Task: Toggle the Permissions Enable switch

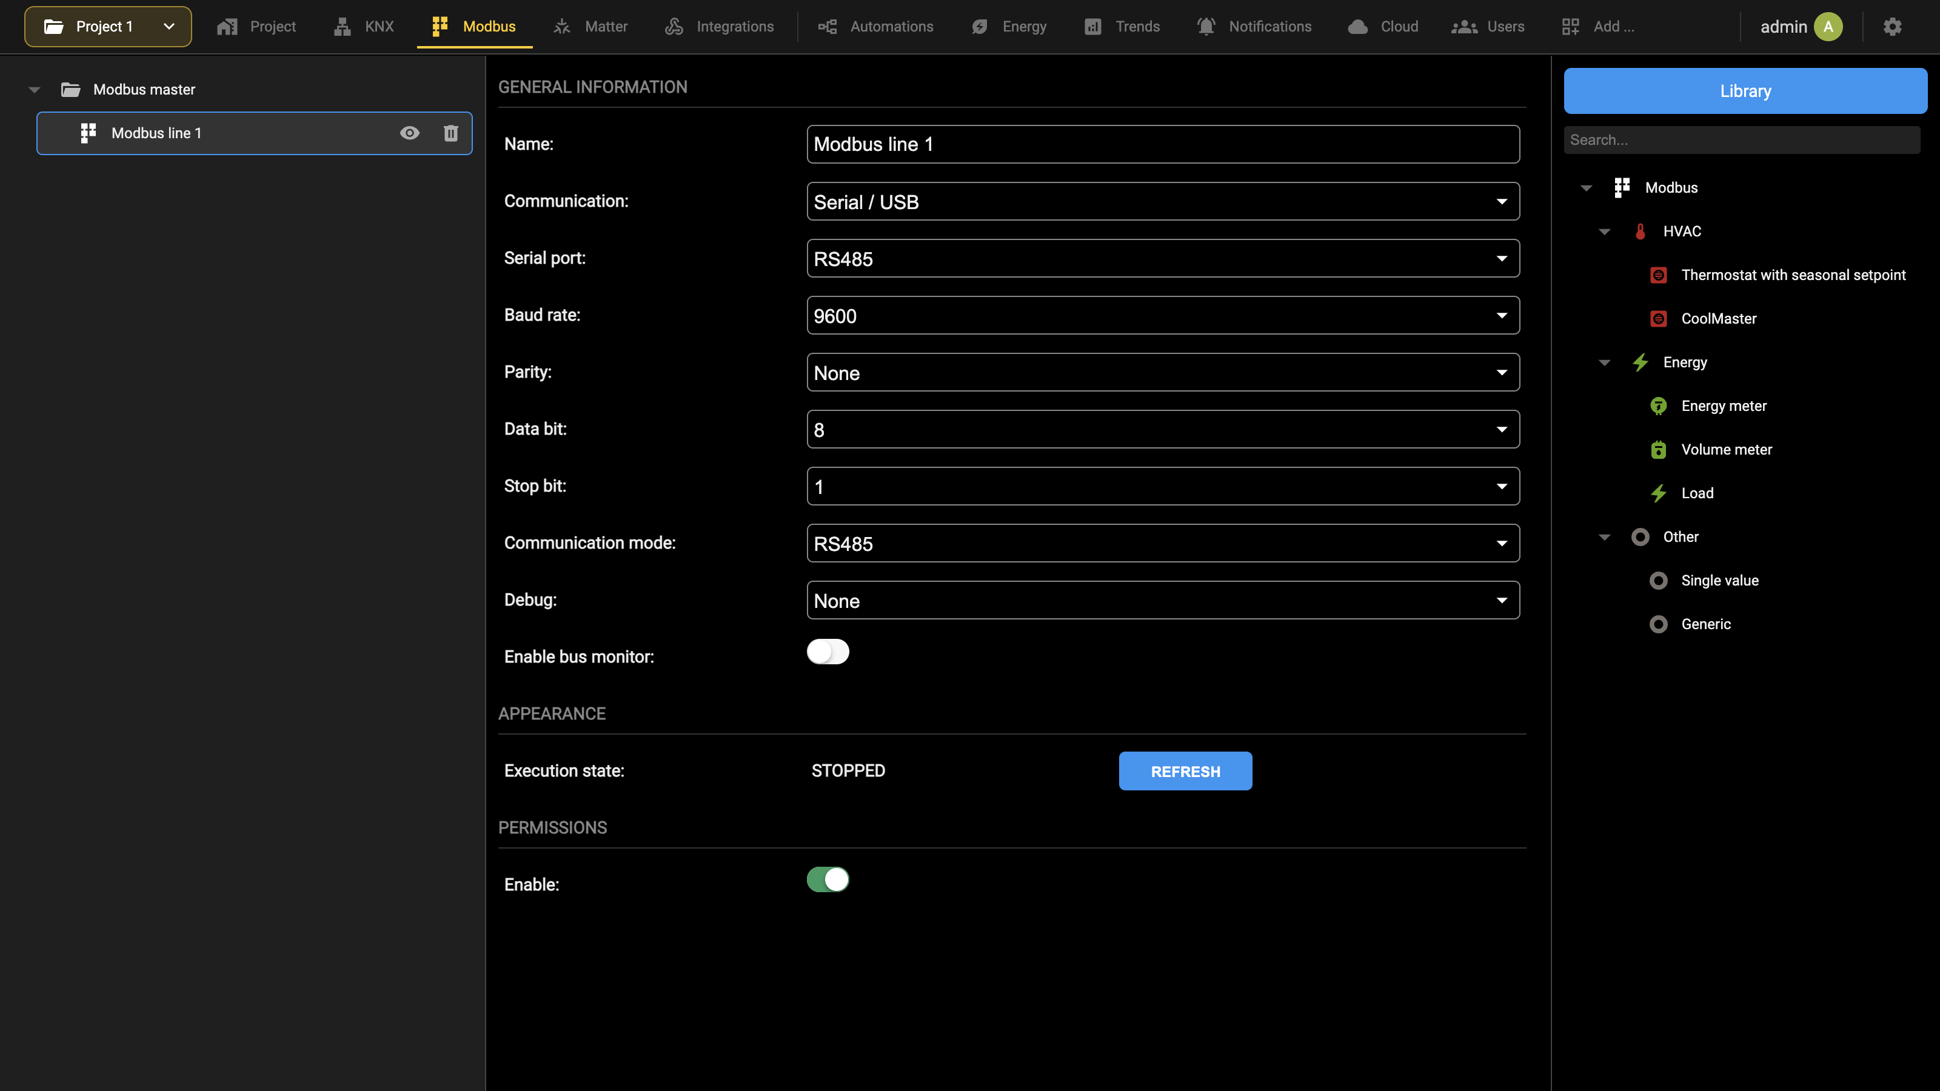Action: pos(828,879)
